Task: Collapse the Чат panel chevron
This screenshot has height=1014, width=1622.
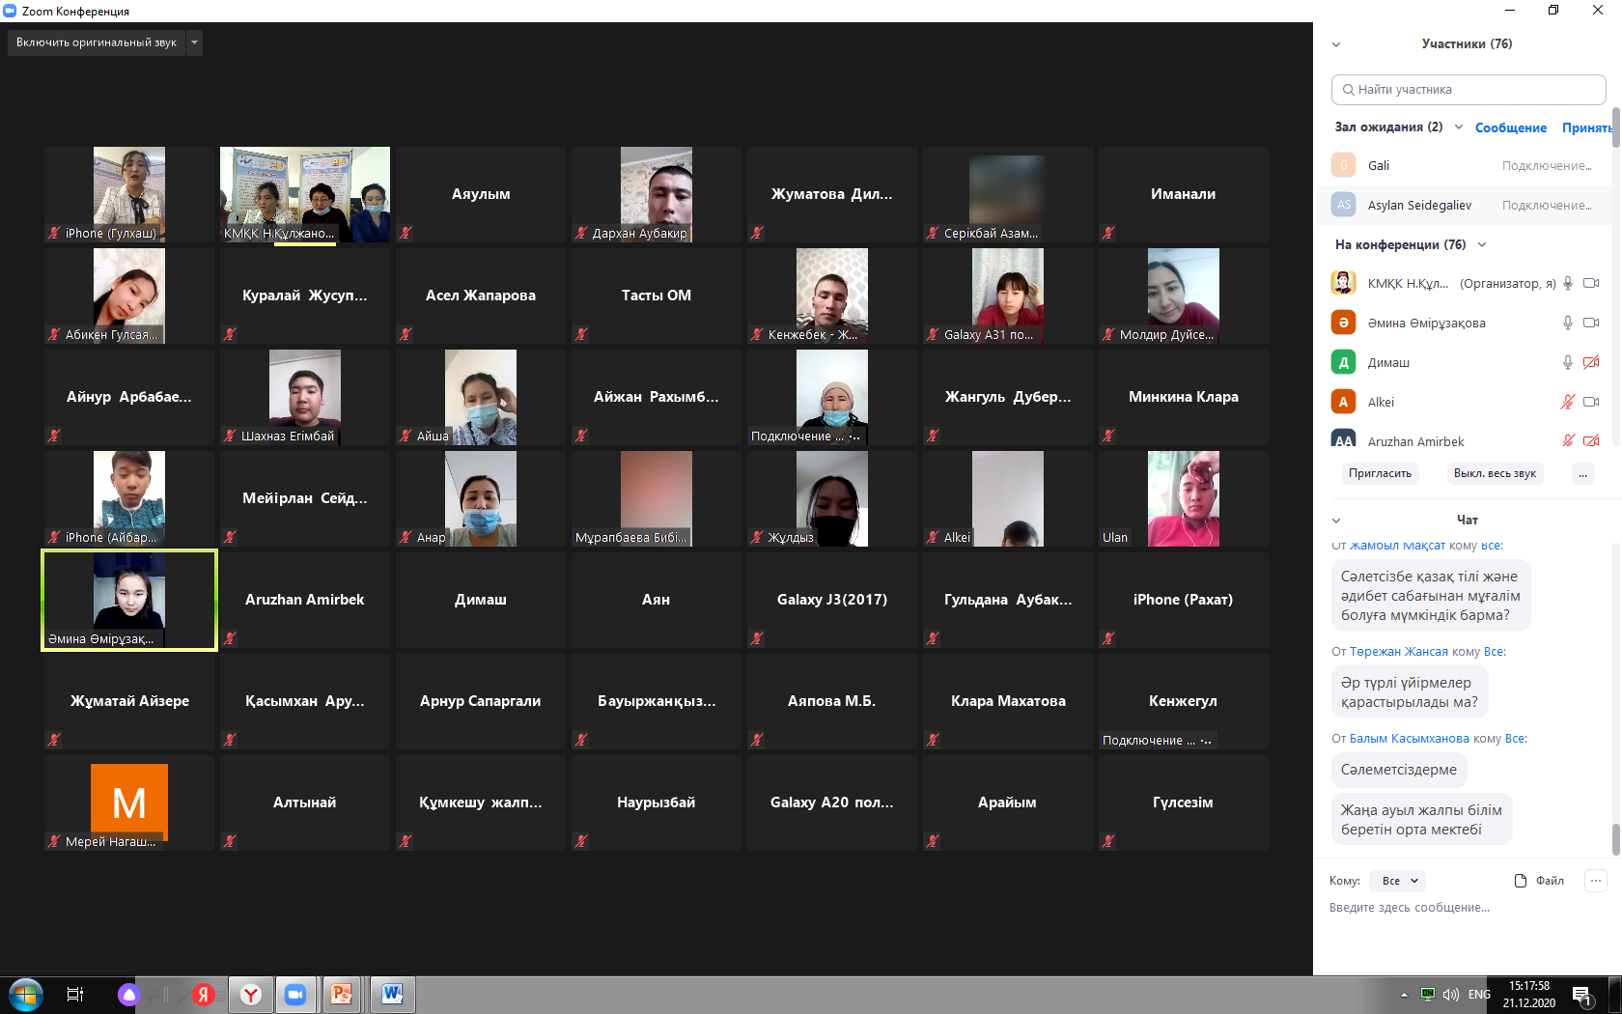Action: 1336,521
